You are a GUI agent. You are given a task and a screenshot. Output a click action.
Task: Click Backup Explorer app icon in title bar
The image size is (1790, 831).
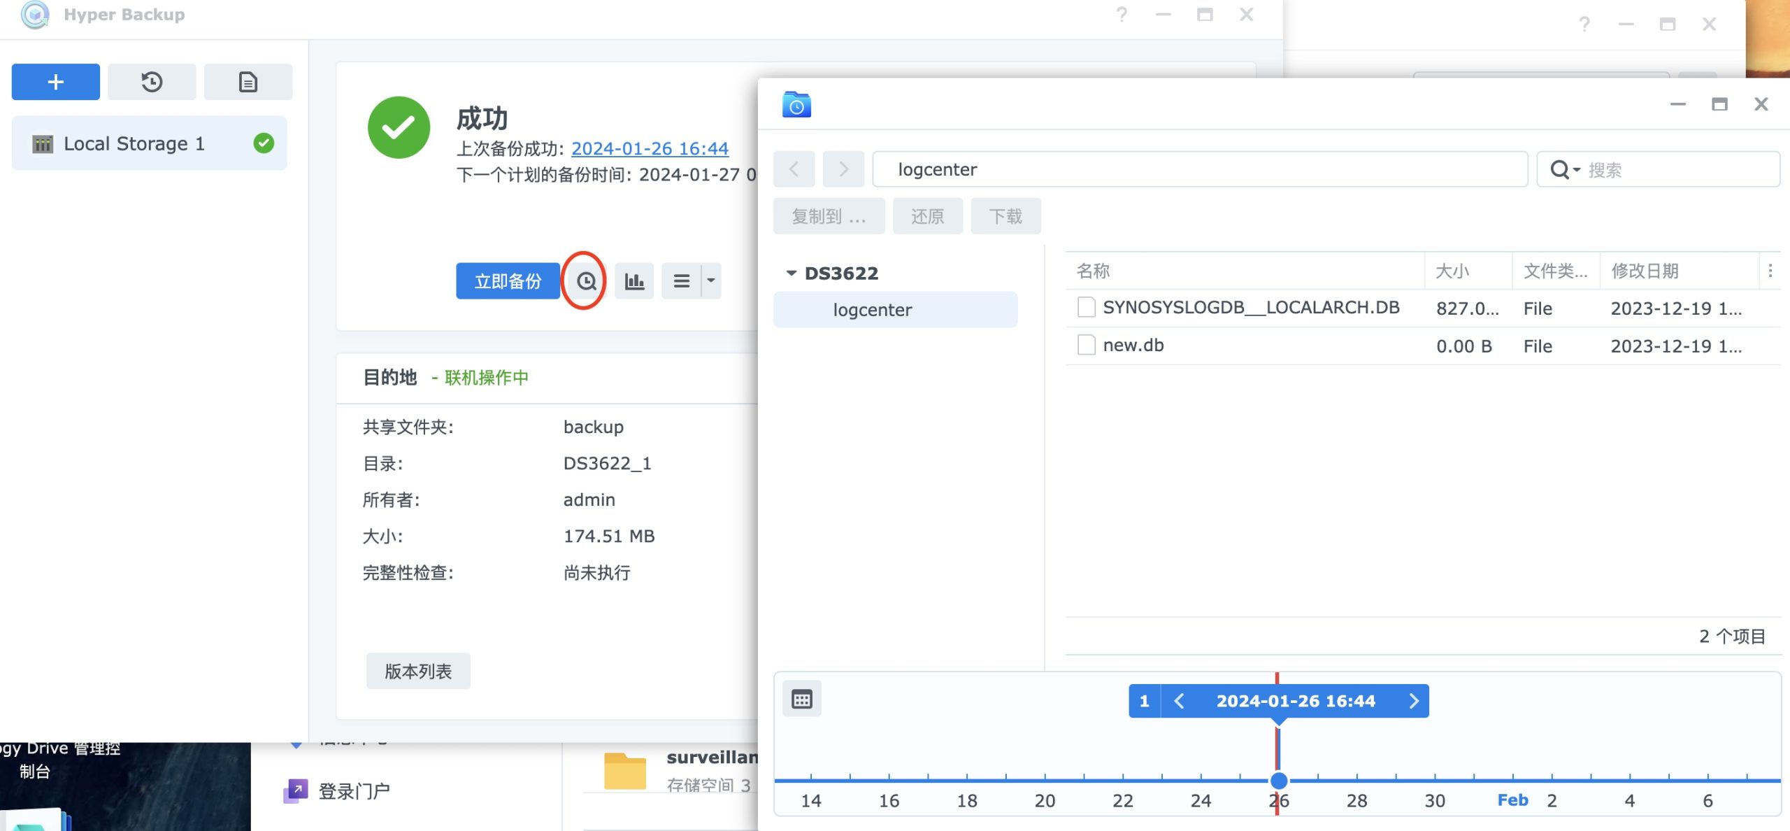pos(796,104)
